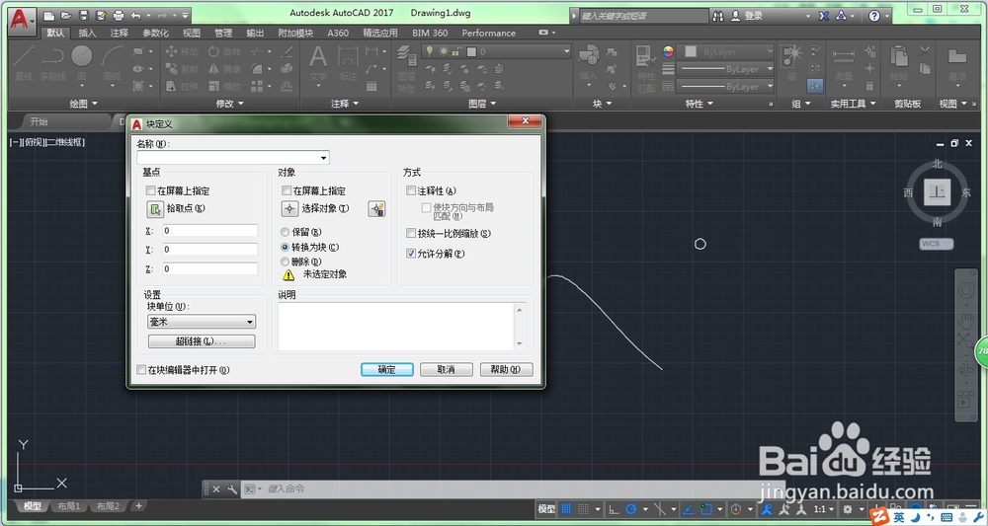Select the Polyline (多段线) tool in ribbon
The image size is (988, 526).
click(53, 63)
